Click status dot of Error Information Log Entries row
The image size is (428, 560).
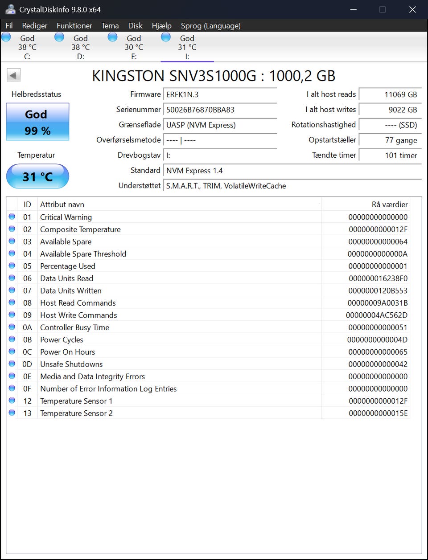coord(12,388)
